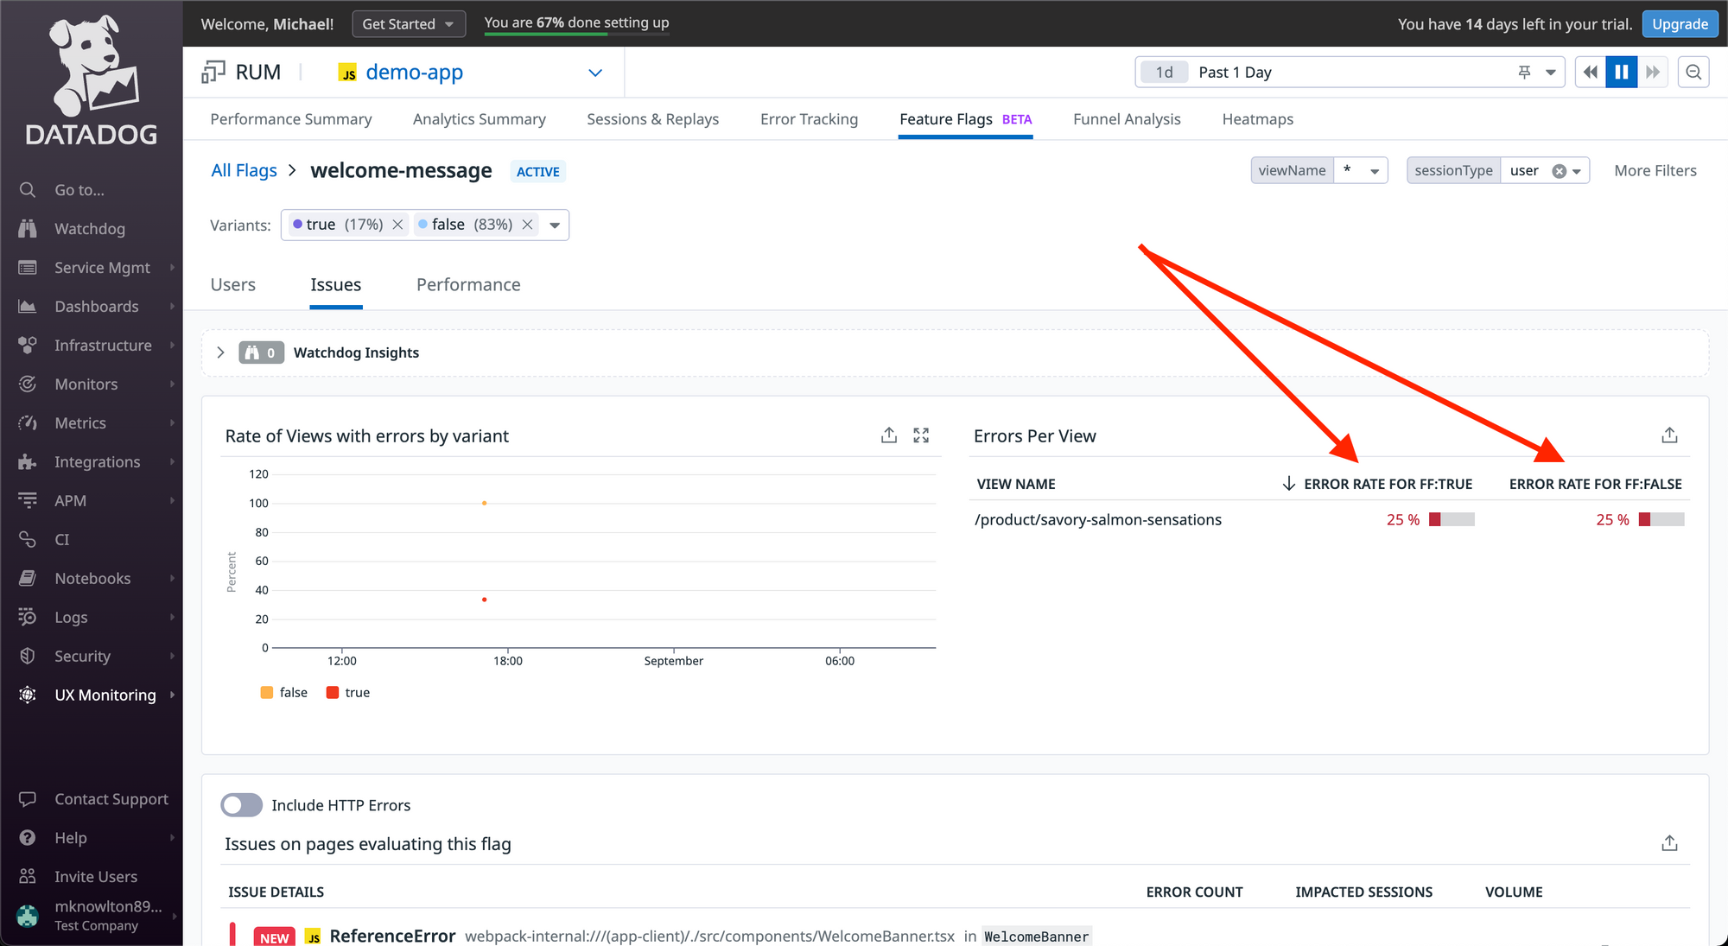Screen dimensions: 1728x946
Task: Click the Watchdog Insights expand icon
Action: click(220, 352)
